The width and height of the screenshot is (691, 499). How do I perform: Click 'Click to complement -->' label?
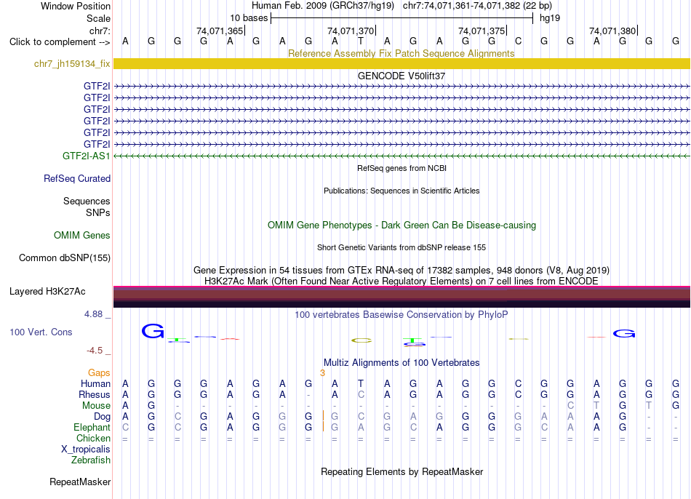(60, 42)
